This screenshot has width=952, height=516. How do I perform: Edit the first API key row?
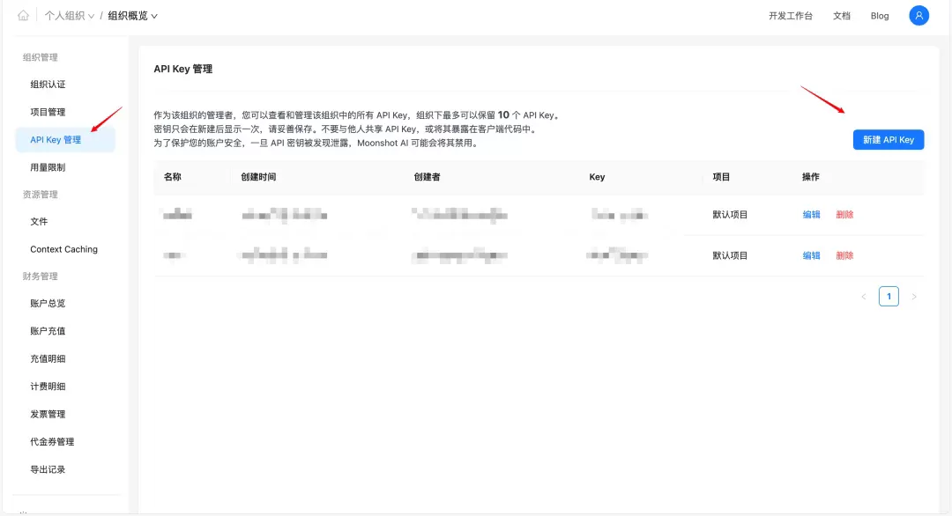[811, 215]
